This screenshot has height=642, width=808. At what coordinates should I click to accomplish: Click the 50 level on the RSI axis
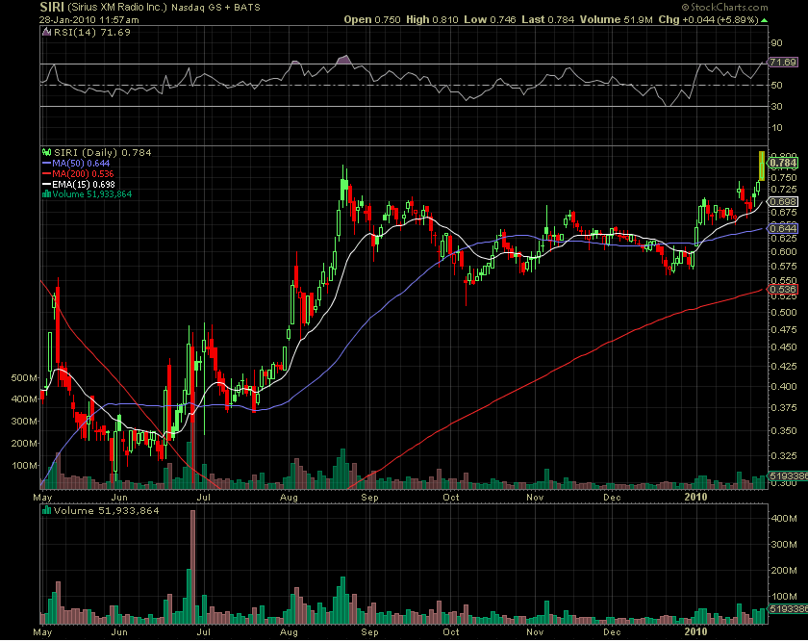click(x=776, y=85)
